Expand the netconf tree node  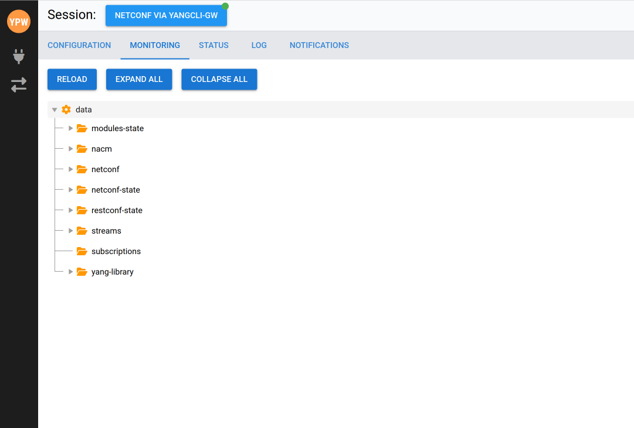[71, 169]
